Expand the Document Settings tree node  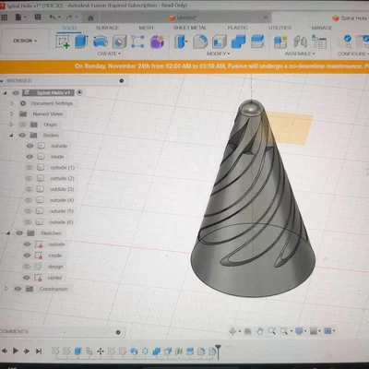click(x=12, y=103)
